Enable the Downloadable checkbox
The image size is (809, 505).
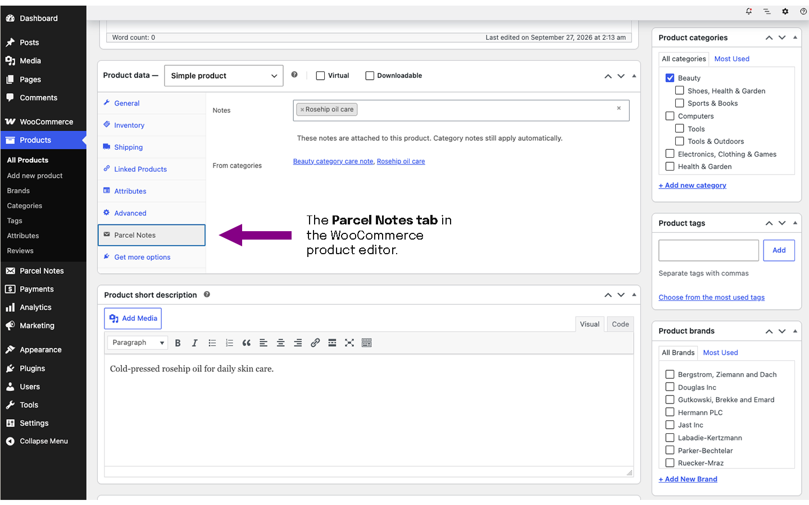370,76
